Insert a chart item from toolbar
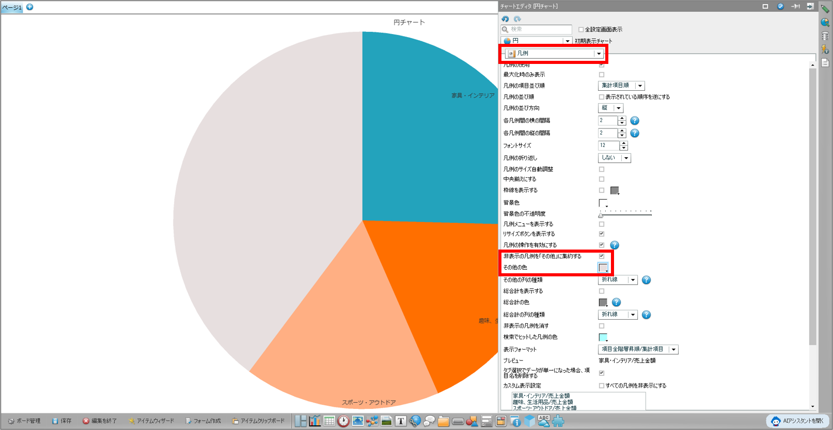The height and width of the screenshot is (430, 833). point(315,421)
